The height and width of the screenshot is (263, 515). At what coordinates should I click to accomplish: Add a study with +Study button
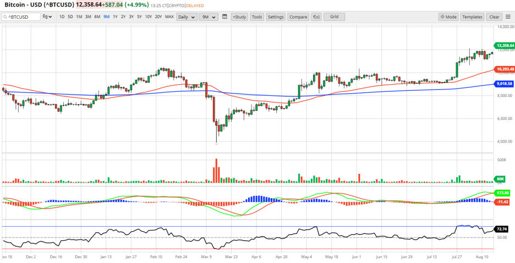[239, 17]
